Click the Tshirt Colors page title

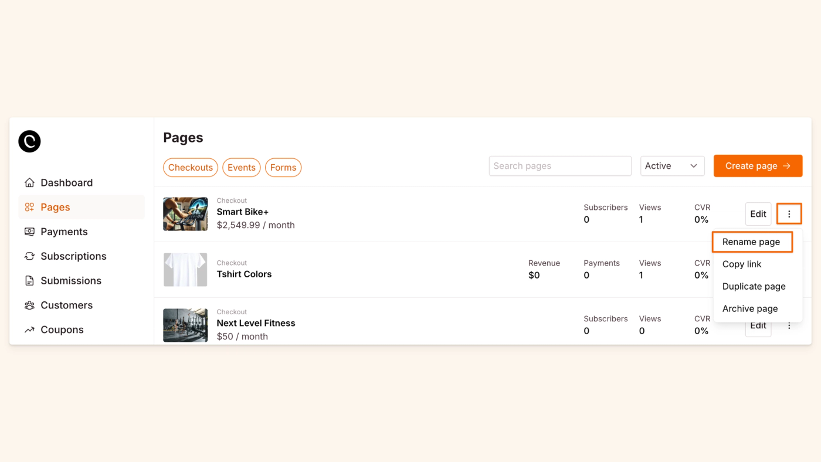point(244,274)
